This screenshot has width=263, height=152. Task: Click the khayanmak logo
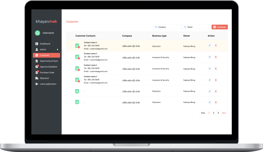coord(46,22)
